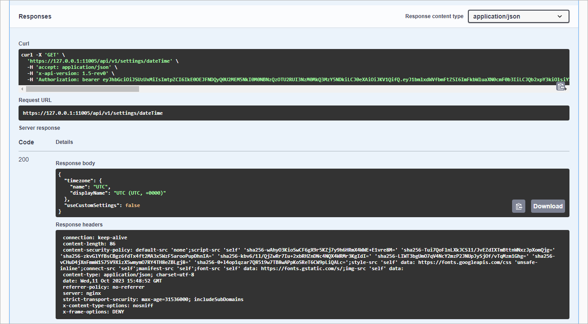Viewport: 588px width, 324px height.
Task: Copy the curl command to clipboard
Action: point(561,87)
